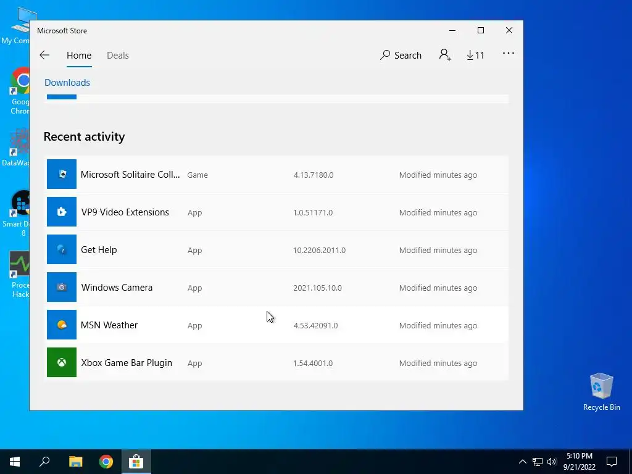Open the network status tray icon
Image resolution: width=632 pixels, height=474 pixels.
[538, 462]
